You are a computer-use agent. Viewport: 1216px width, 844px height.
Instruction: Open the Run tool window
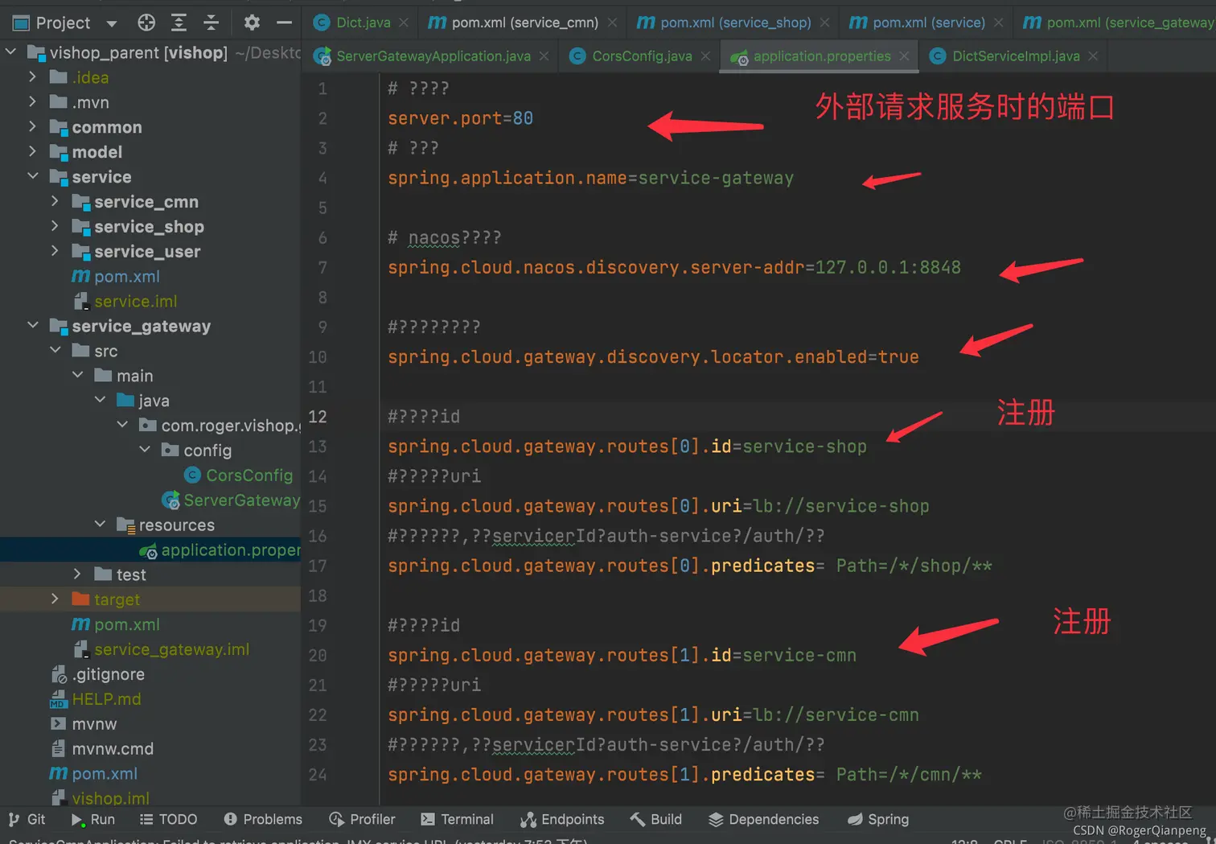93,819
